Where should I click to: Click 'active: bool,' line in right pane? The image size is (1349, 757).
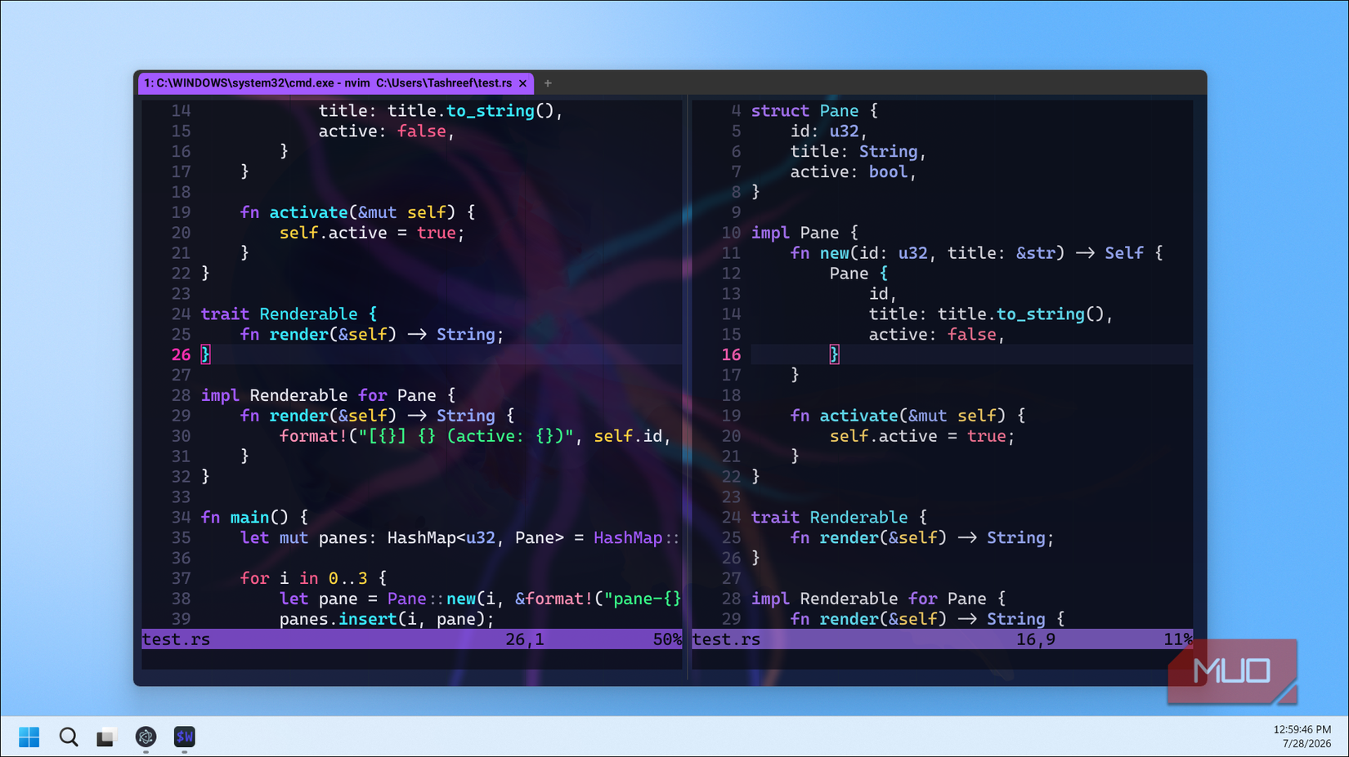click(x=854, y=172)
